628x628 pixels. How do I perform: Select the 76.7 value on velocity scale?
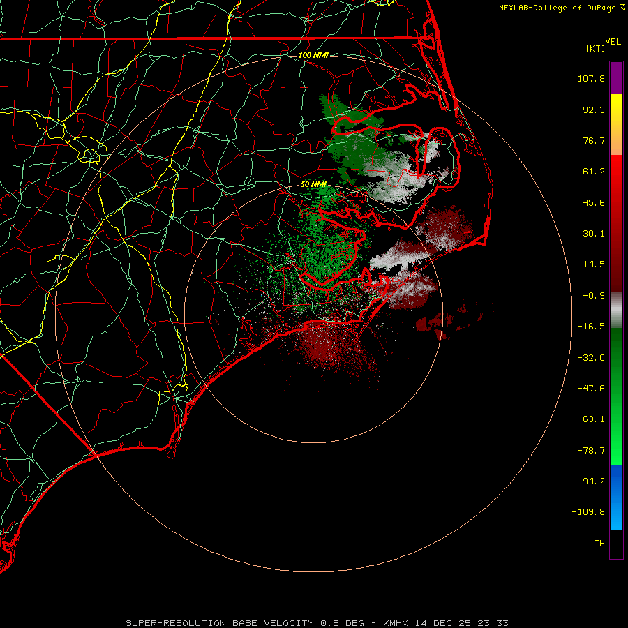pos(594,140)
